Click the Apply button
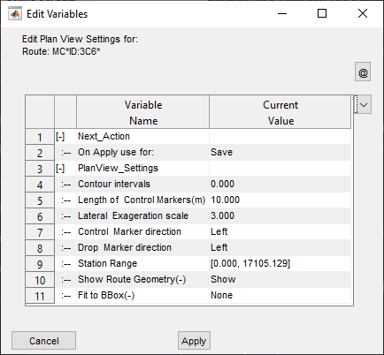This screenshot has height=355, width=384. point(194,341)
